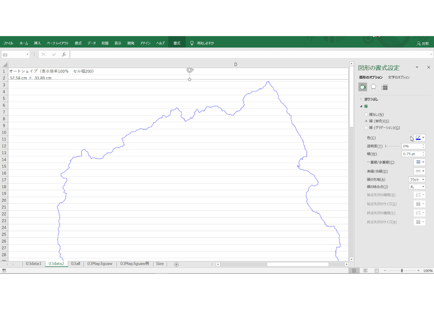Open the task pane options dropdown arrow
434x310 pixels.
coord(417,67)
